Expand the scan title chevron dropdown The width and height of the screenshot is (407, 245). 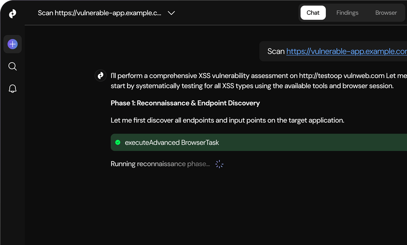coord(171,13)
